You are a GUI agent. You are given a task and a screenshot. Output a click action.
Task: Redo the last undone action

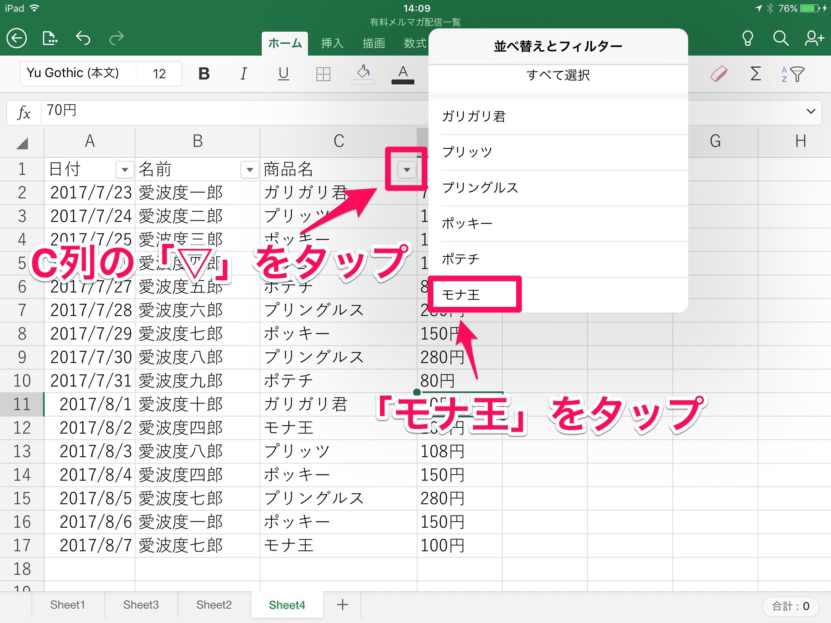[x=116, y=38]
